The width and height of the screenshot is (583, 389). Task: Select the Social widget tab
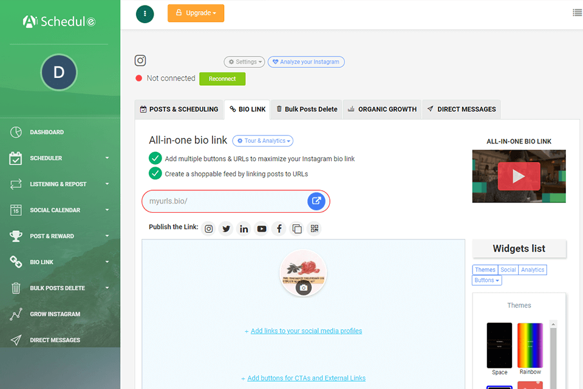click(x=508, y=270)
